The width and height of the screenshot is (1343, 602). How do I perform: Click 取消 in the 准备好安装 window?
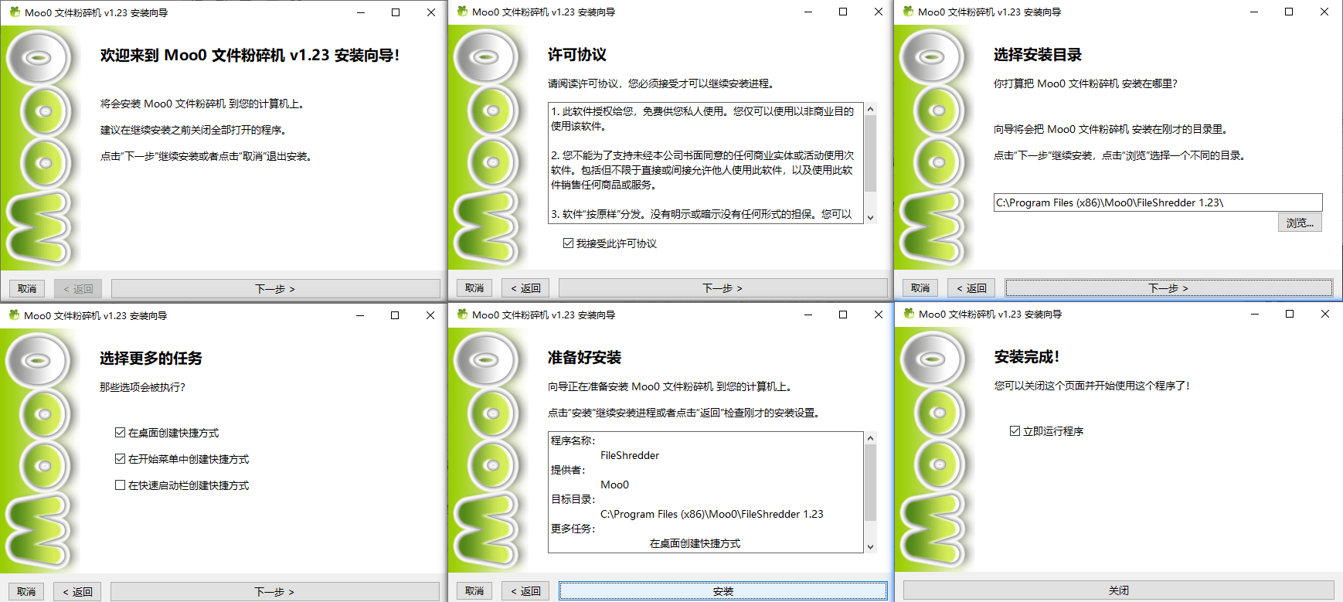pyautogui.click(x=474, y=590)
